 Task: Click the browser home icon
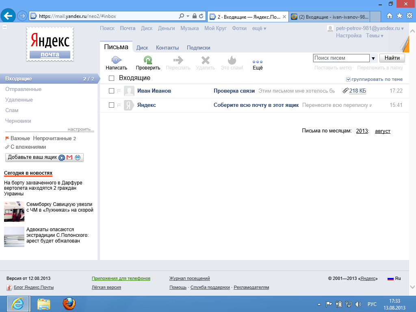tap(390, 16)
